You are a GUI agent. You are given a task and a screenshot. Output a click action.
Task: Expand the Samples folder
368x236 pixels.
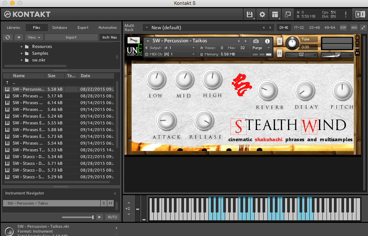[21, 53]
